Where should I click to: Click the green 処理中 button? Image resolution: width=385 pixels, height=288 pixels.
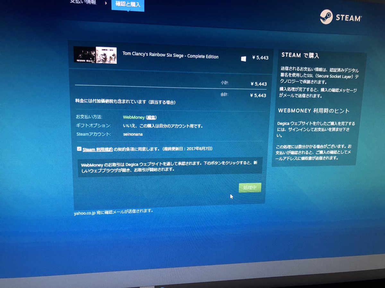(250, 188)
